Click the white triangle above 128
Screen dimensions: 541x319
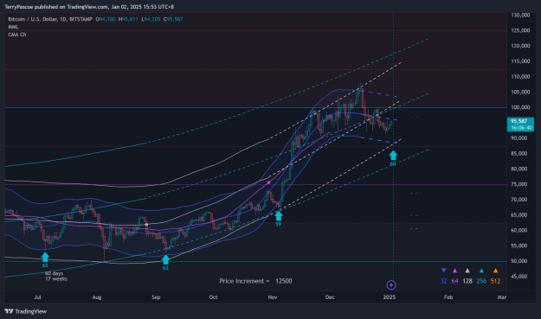[x=467, y=271]
